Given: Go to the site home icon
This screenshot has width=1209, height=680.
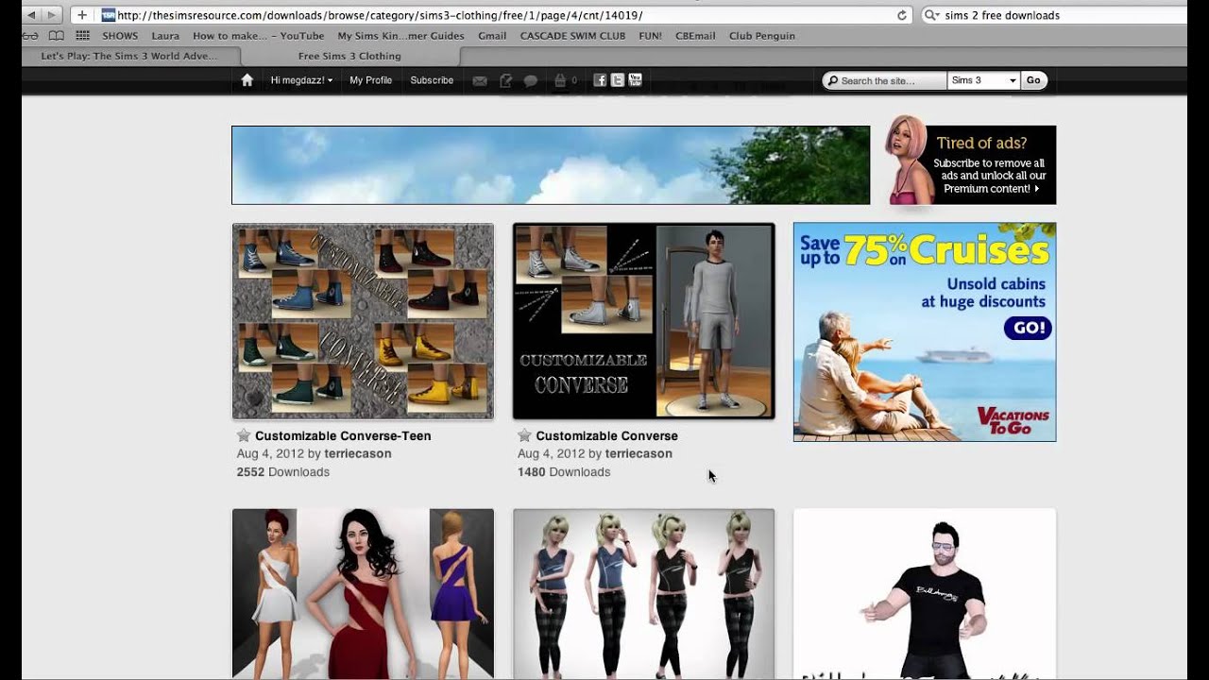Looking at the screenshot, I should [247, 80].
